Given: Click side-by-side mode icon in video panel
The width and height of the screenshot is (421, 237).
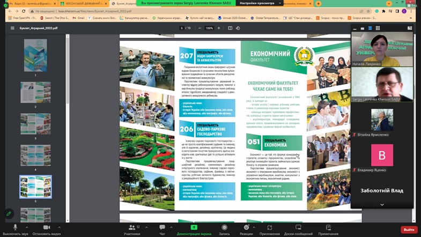Looking at the screenshot, I should [410, 28].
